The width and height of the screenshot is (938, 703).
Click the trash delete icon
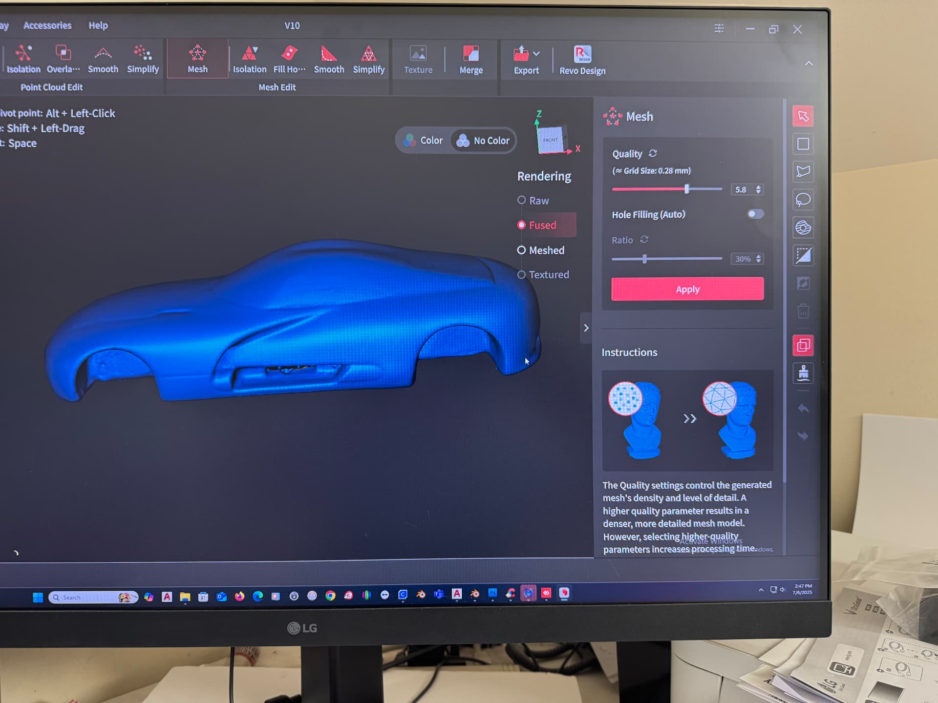[x=803, y=311]
